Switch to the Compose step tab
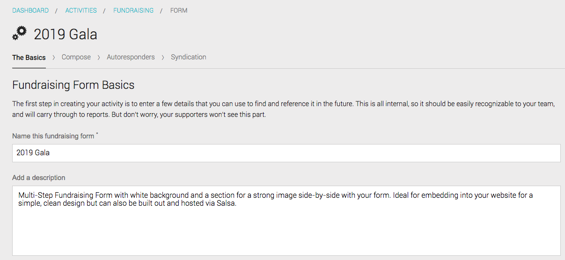 click(76, 57)
